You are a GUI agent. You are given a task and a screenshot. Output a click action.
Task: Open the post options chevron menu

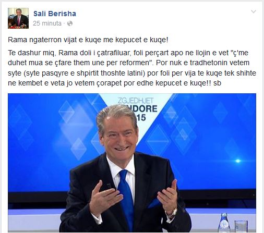pos(254,11)
